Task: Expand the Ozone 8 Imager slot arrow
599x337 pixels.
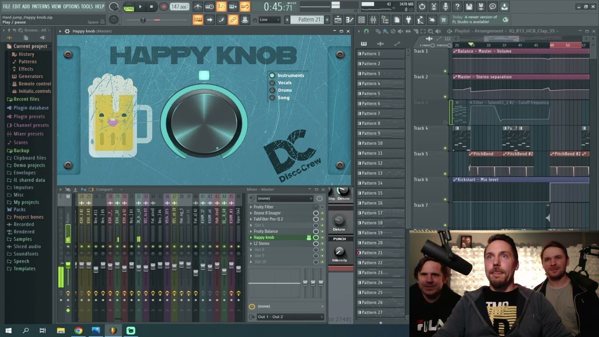Action: [x=251, y=213]
